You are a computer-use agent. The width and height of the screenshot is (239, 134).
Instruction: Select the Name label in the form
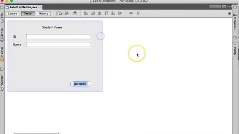[17, 45]
